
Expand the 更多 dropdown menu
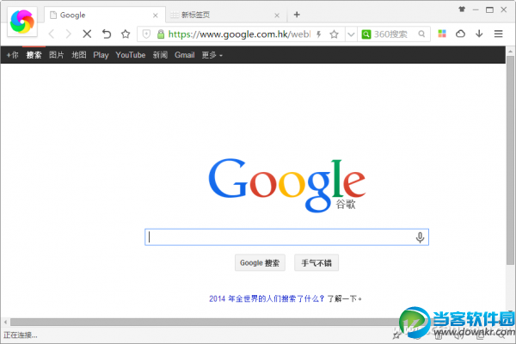click(x=212, y=55)
